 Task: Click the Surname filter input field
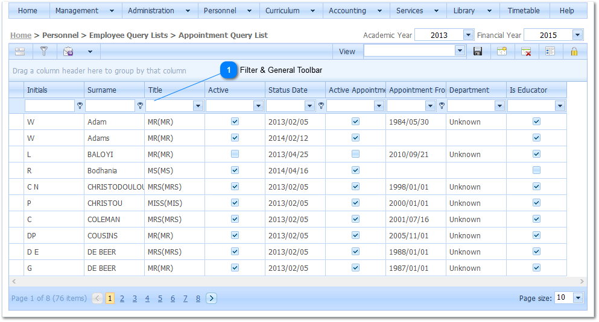tap(110, 106)
